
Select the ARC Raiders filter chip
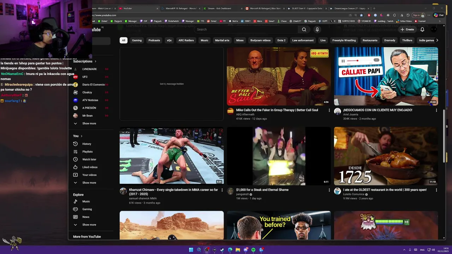(186, 40)
